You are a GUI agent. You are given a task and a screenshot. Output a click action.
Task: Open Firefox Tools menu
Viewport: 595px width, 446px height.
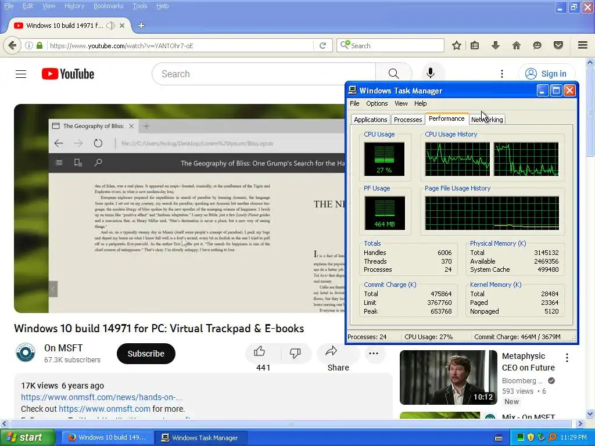click(139, 6)
